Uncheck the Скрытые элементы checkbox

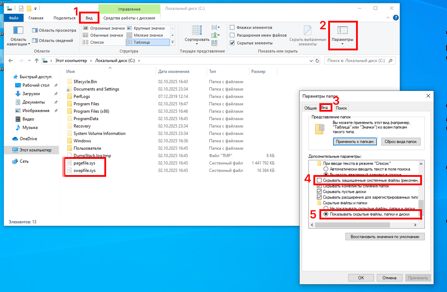point(232,43)
